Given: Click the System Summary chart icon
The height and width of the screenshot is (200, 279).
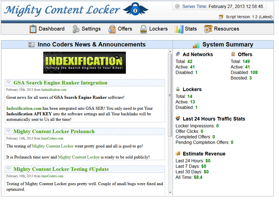Looking at the screenshot, I should point(196,44).
